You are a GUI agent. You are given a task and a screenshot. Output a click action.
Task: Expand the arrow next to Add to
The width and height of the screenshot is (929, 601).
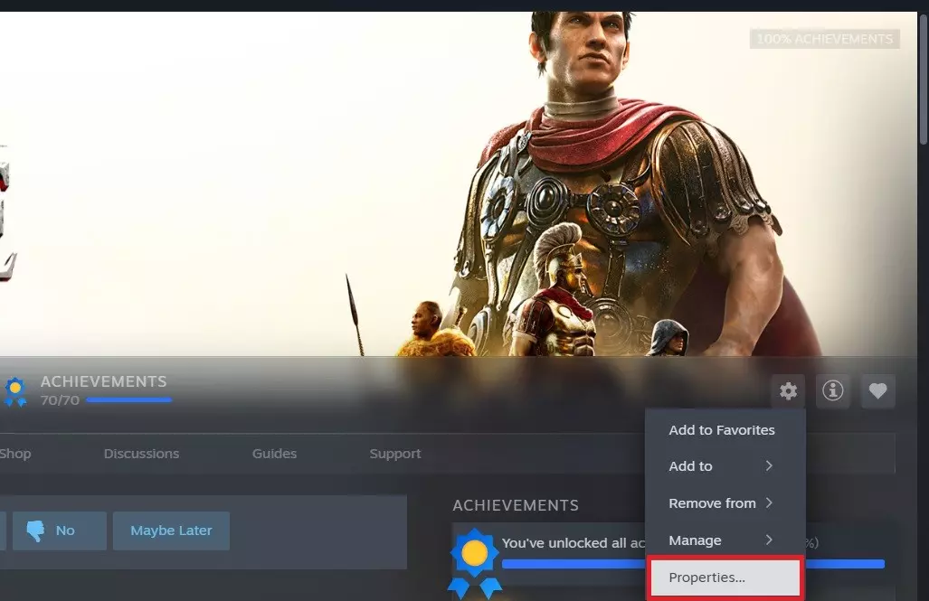[x=769, y=466]
